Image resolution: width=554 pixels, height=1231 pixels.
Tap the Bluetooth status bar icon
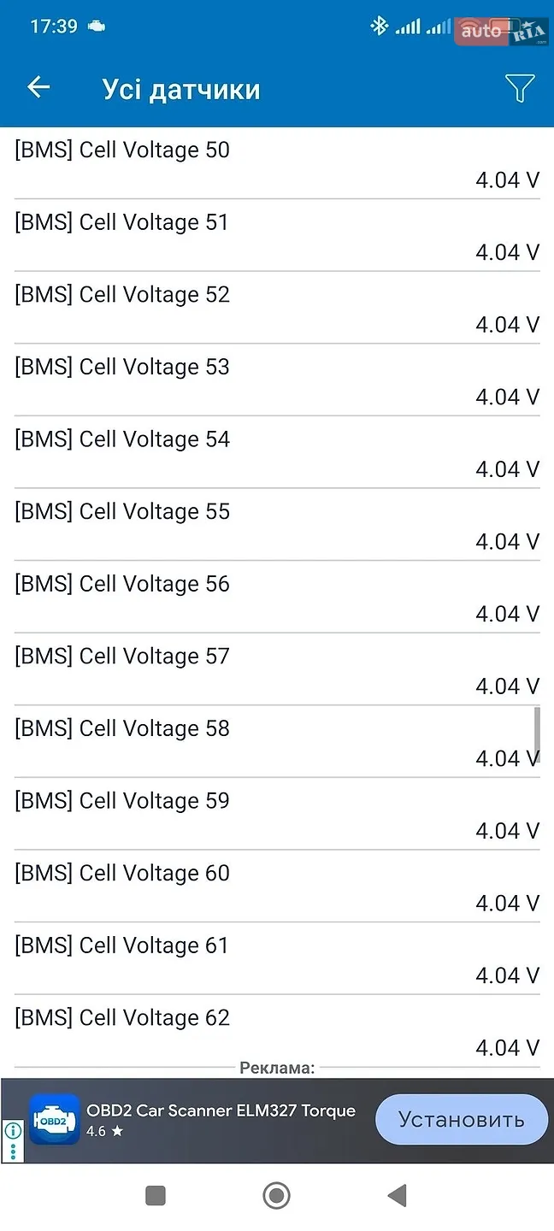click(379, 27)
